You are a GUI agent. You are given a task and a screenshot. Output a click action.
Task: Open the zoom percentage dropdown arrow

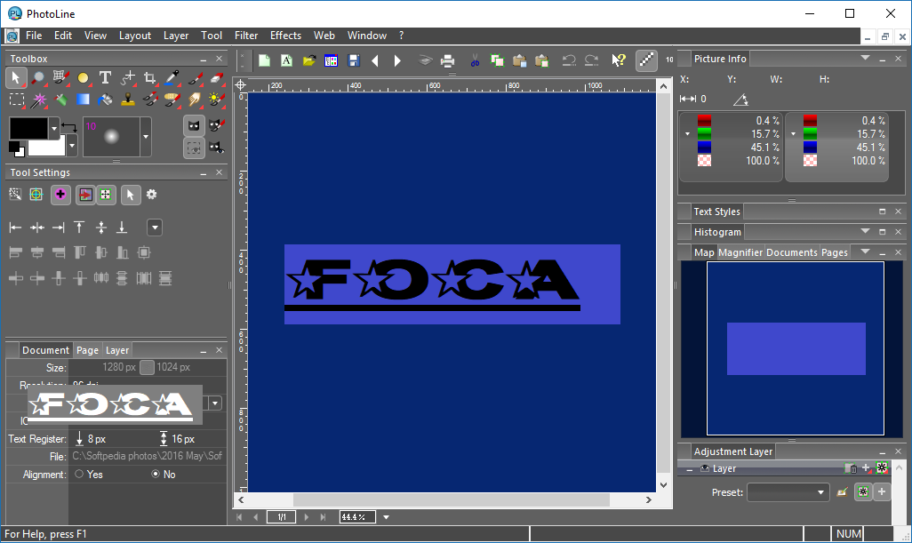386,517
